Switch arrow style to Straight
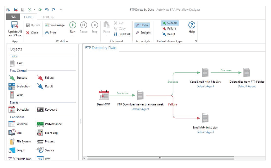The width and height of the screenshot is (271, 168). (x=143, y=33)
